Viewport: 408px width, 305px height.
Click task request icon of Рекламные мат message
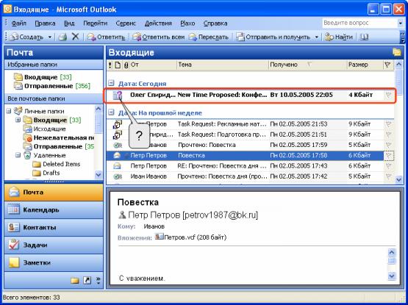coord(118,124)
